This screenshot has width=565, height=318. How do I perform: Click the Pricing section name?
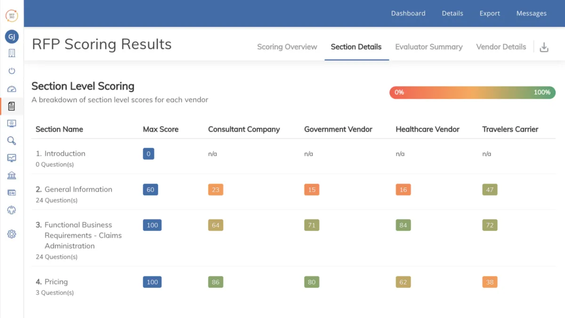(x=56, y=282)
